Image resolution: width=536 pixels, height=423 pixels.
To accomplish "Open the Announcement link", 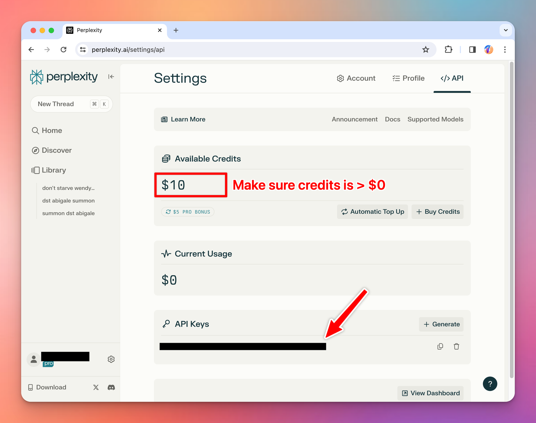I will [x=355, y=119].
